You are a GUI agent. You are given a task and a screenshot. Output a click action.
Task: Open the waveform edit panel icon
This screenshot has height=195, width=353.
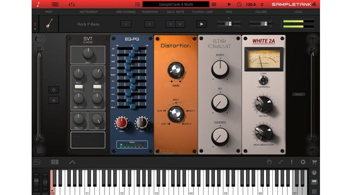point(37,162)
